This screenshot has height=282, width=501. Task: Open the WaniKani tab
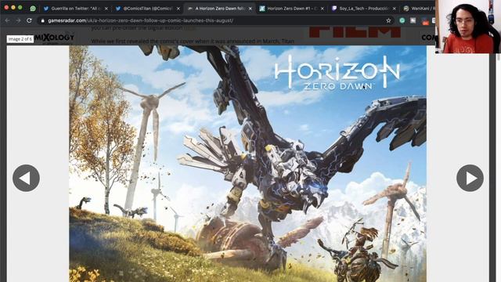click(x=418, y=9)
